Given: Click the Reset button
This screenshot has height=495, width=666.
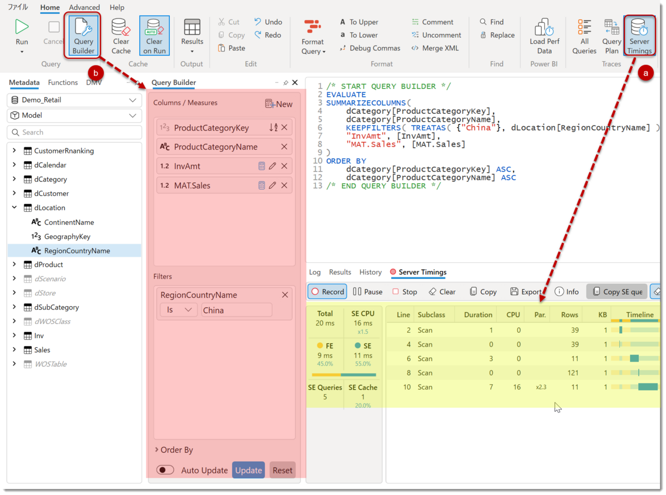Looking at the screenshot, I should click(282, 470).
